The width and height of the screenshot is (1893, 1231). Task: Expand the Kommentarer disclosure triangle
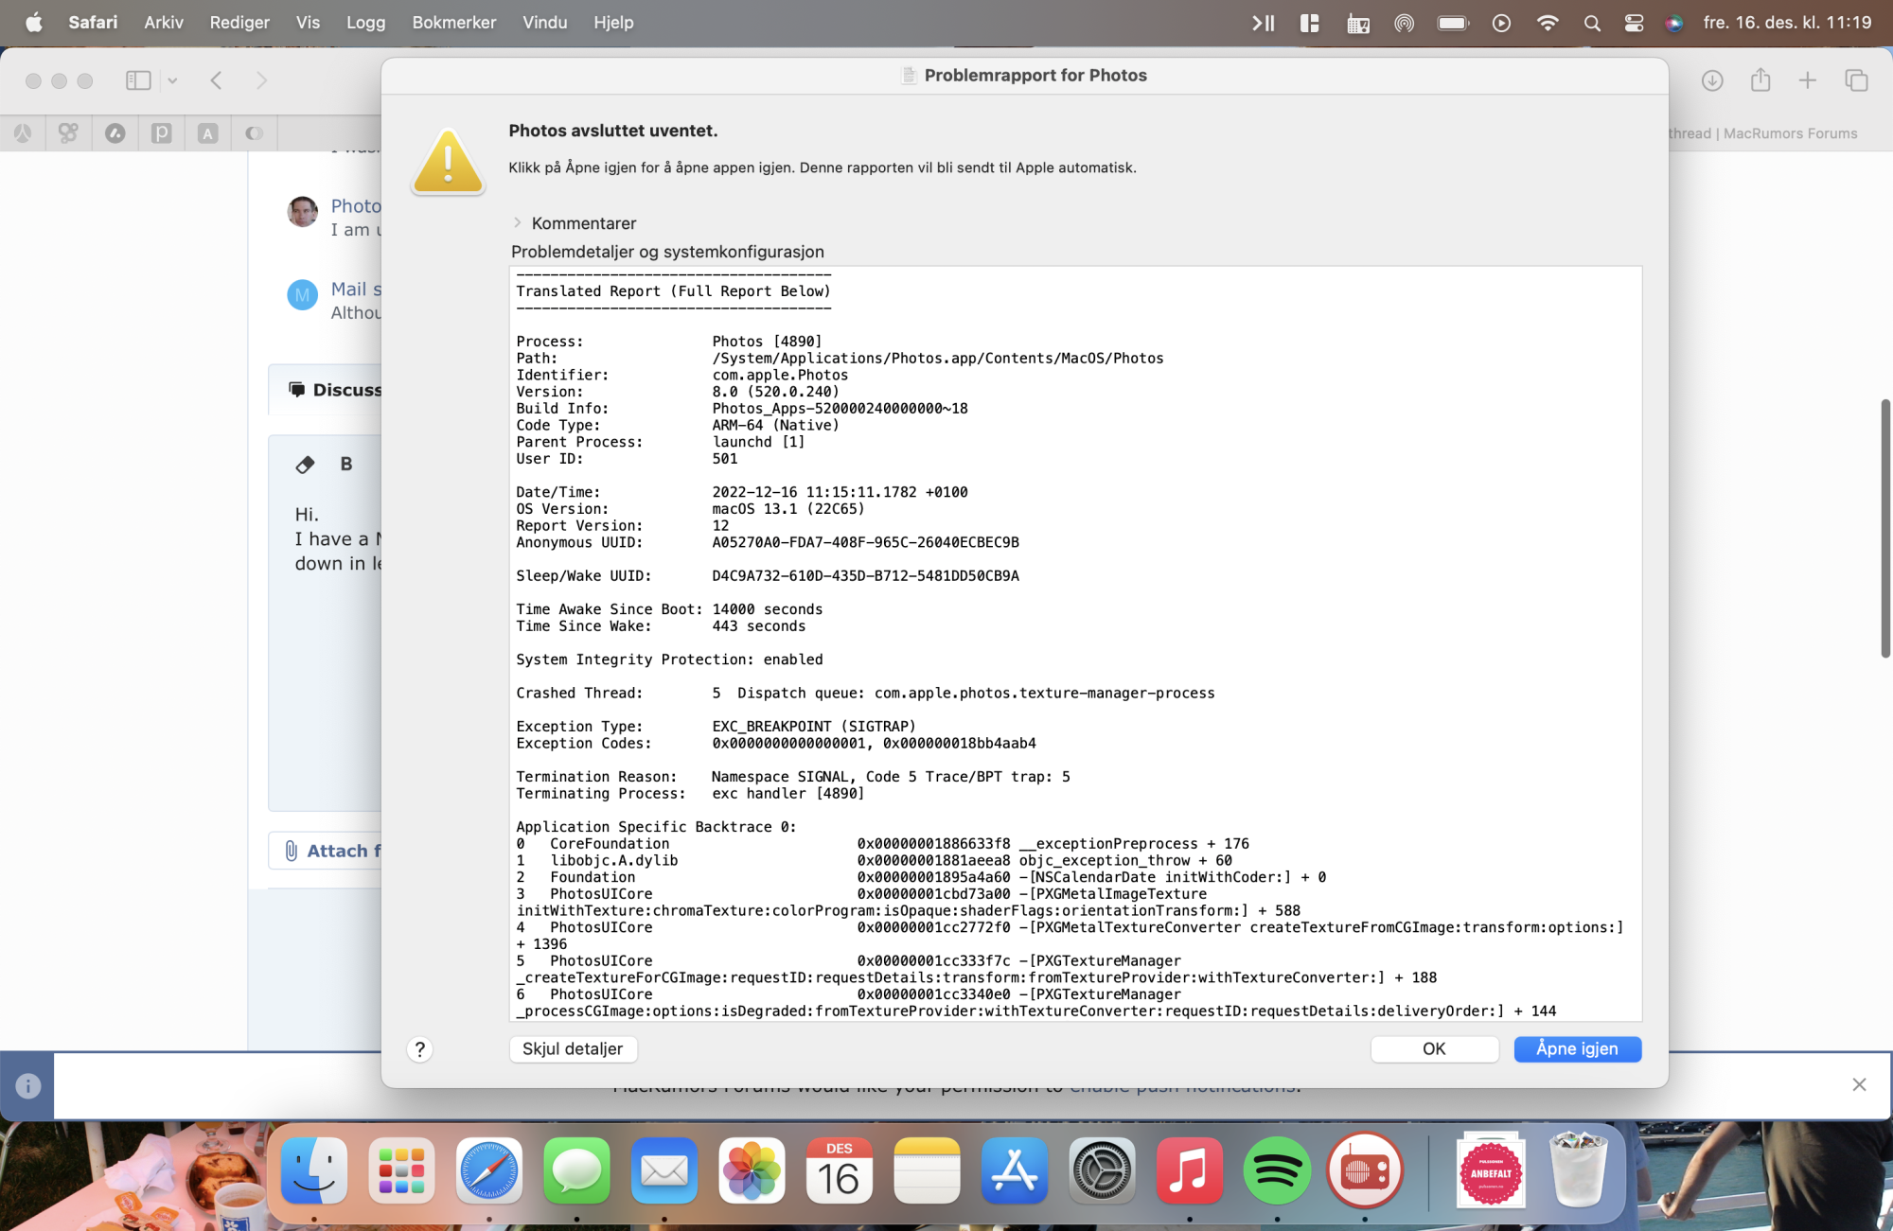[x=518, y=223]
